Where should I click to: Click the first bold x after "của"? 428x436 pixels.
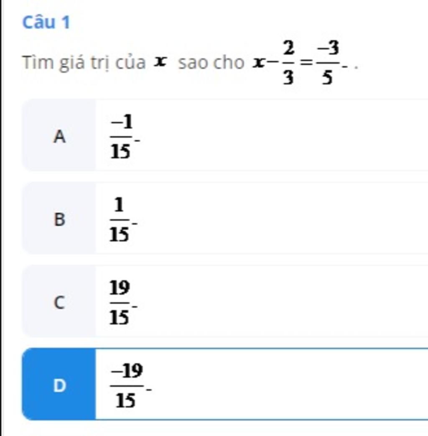click(160, 62)
